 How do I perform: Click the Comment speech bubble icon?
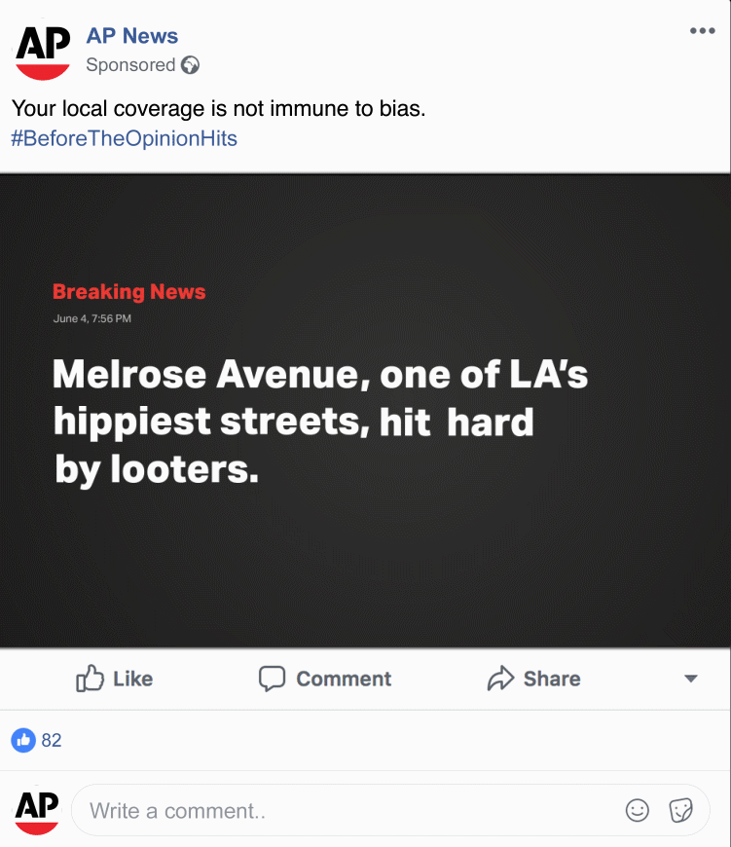click(272, 679)
